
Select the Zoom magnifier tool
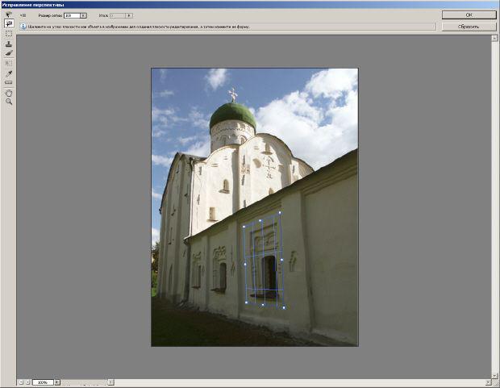[x=9, y=102]
